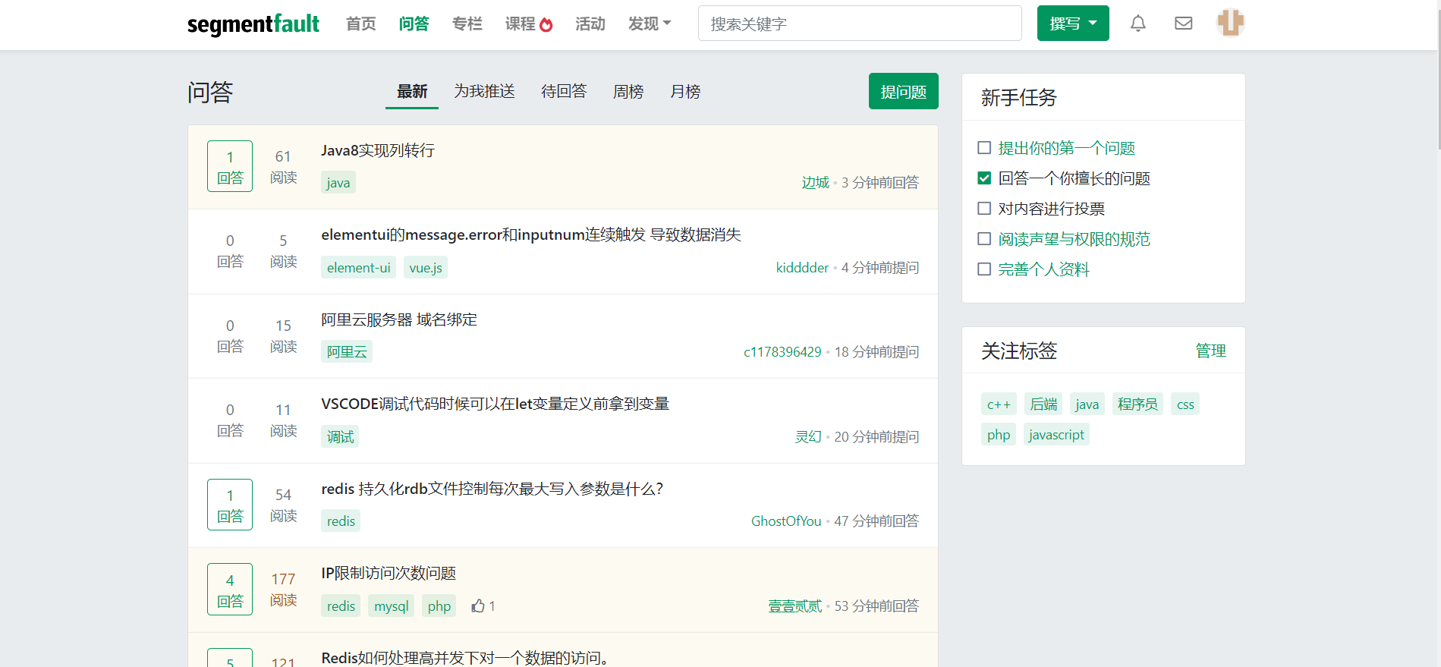Click the java tag under Java8实现列转行

click(338, 182)
